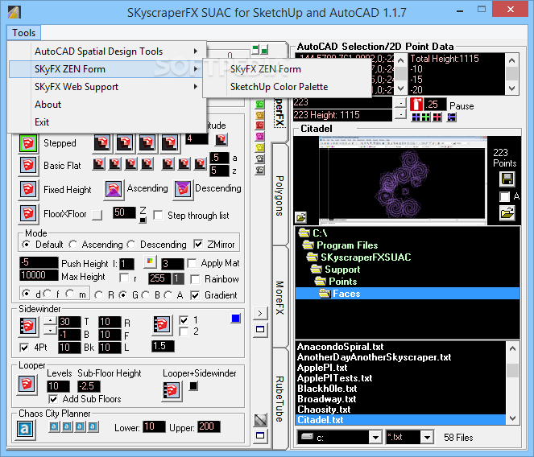This screenshot has height=457, width=534.
Task: Open the Tools menu
Action: point(23,33)
